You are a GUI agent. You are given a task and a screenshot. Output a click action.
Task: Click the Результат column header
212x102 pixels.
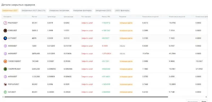pyautogui.click(x=123, y=17)
